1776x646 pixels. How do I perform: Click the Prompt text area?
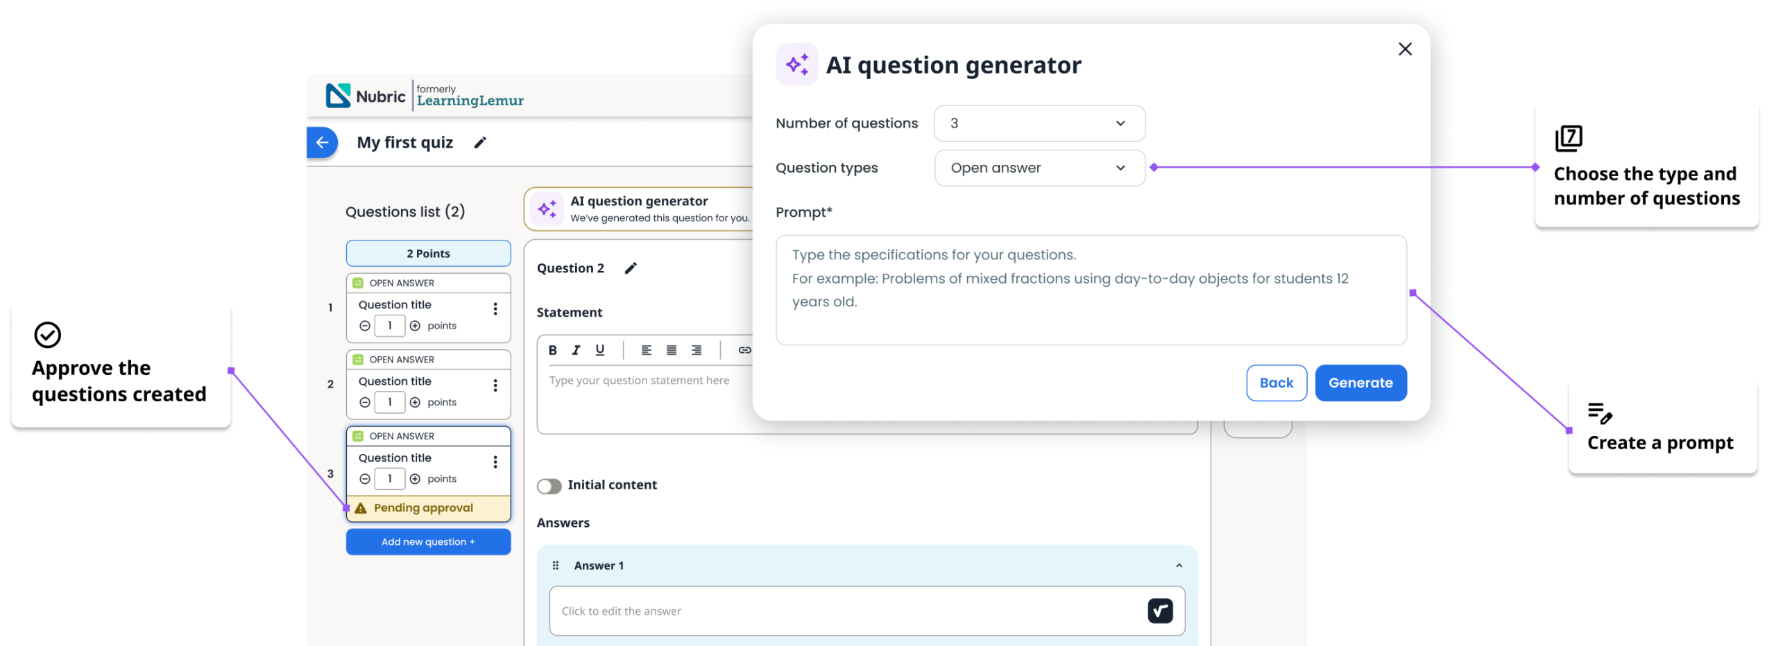[x=1090, y=289]
